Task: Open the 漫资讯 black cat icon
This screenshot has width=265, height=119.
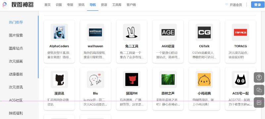Action: pos(59,79)
